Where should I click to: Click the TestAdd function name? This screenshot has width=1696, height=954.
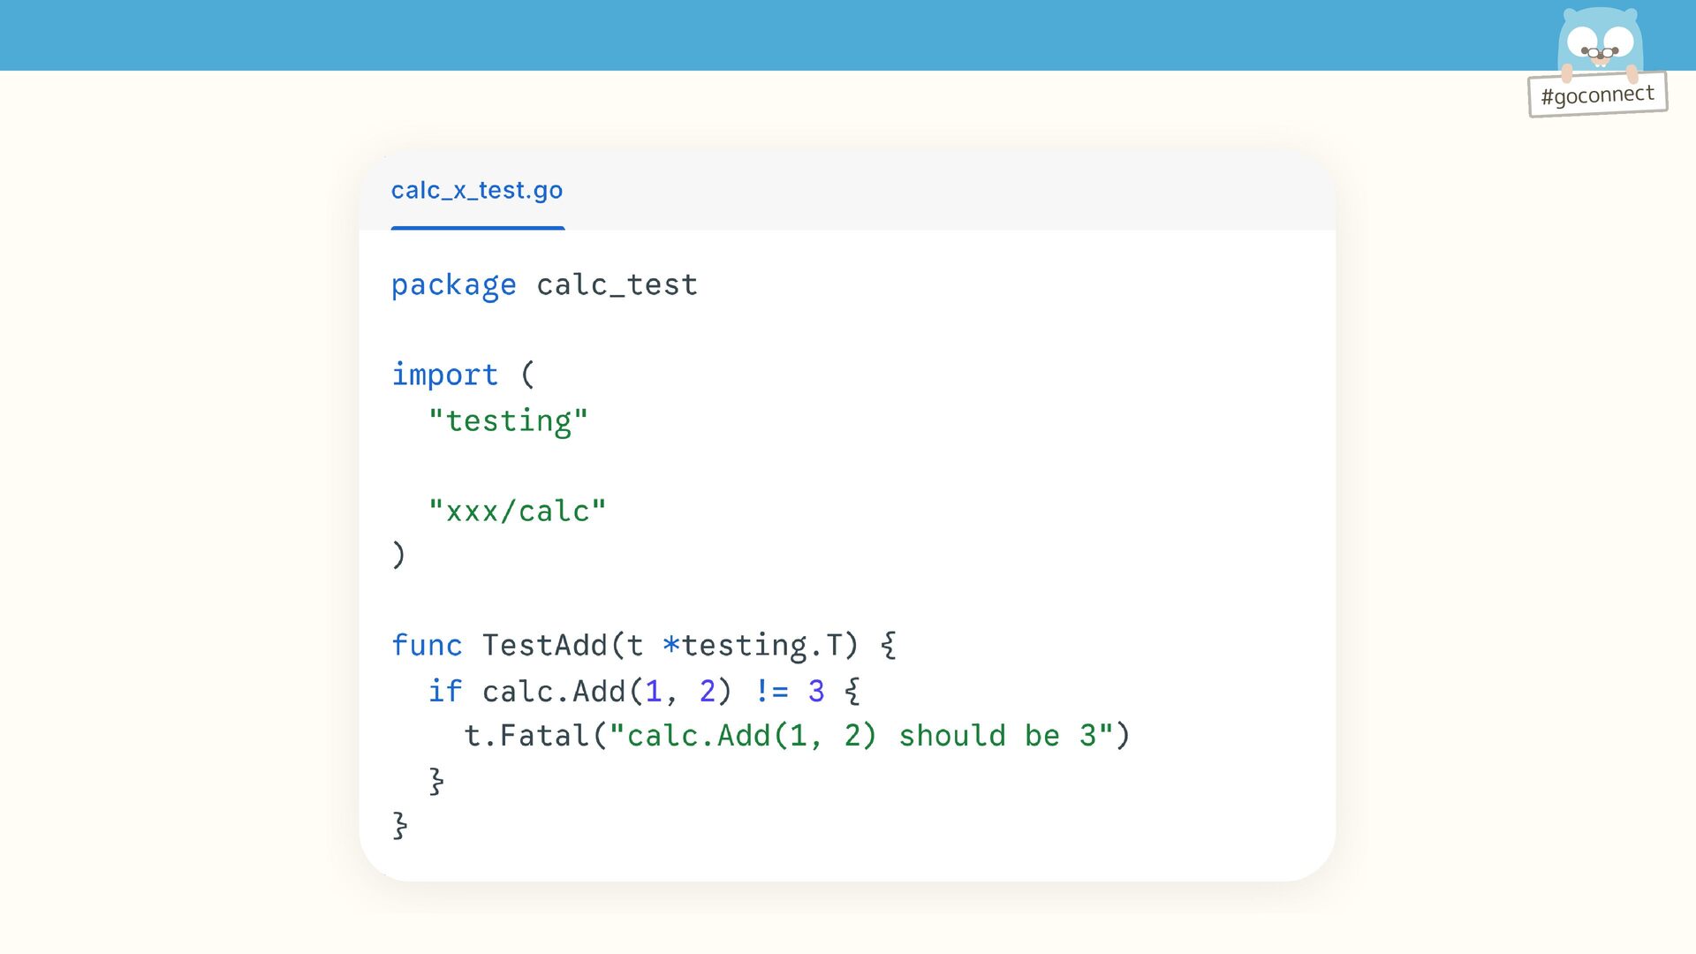point(544,646)
